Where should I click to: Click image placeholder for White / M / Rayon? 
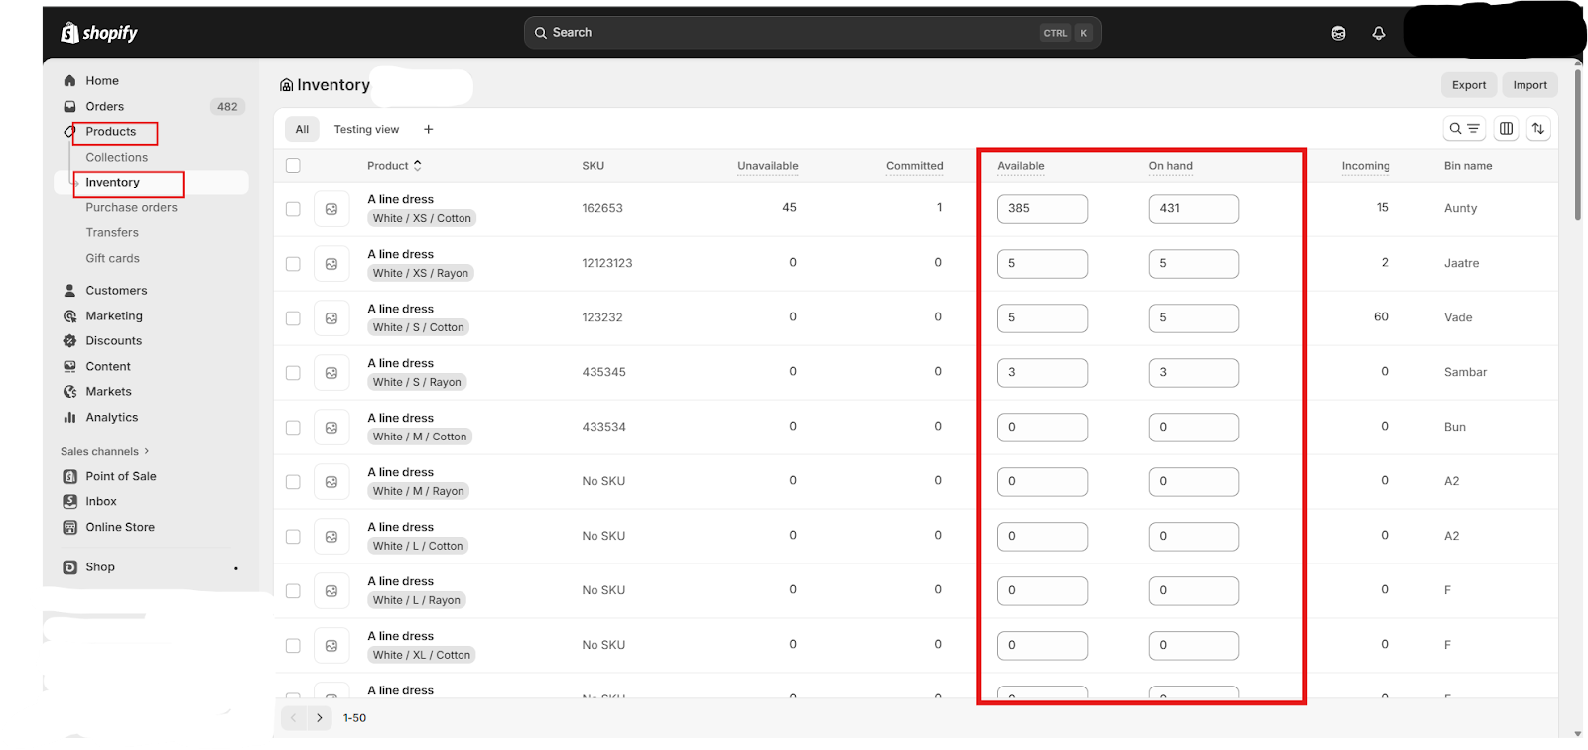[331, 482]
